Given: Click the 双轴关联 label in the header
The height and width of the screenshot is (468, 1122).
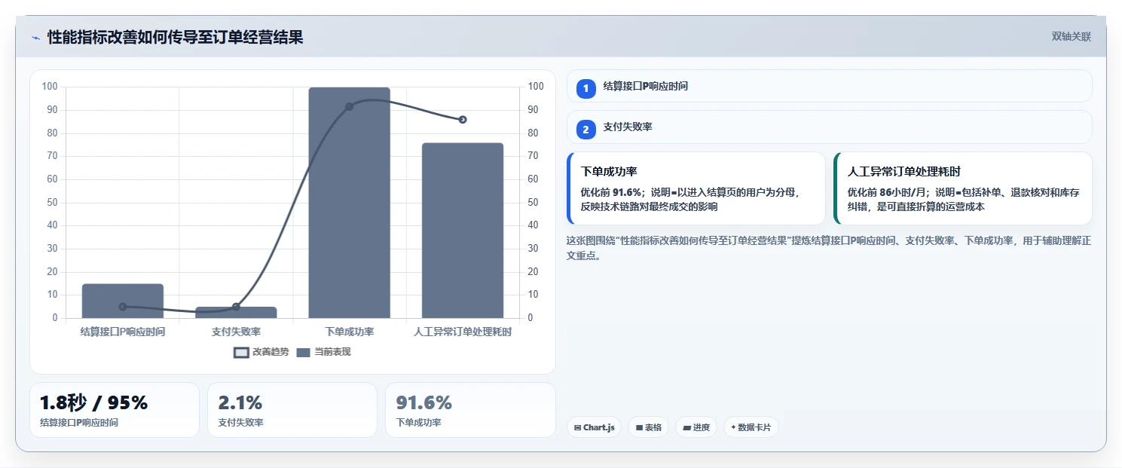Looking at the screenshot, I should click(1072, 37).
